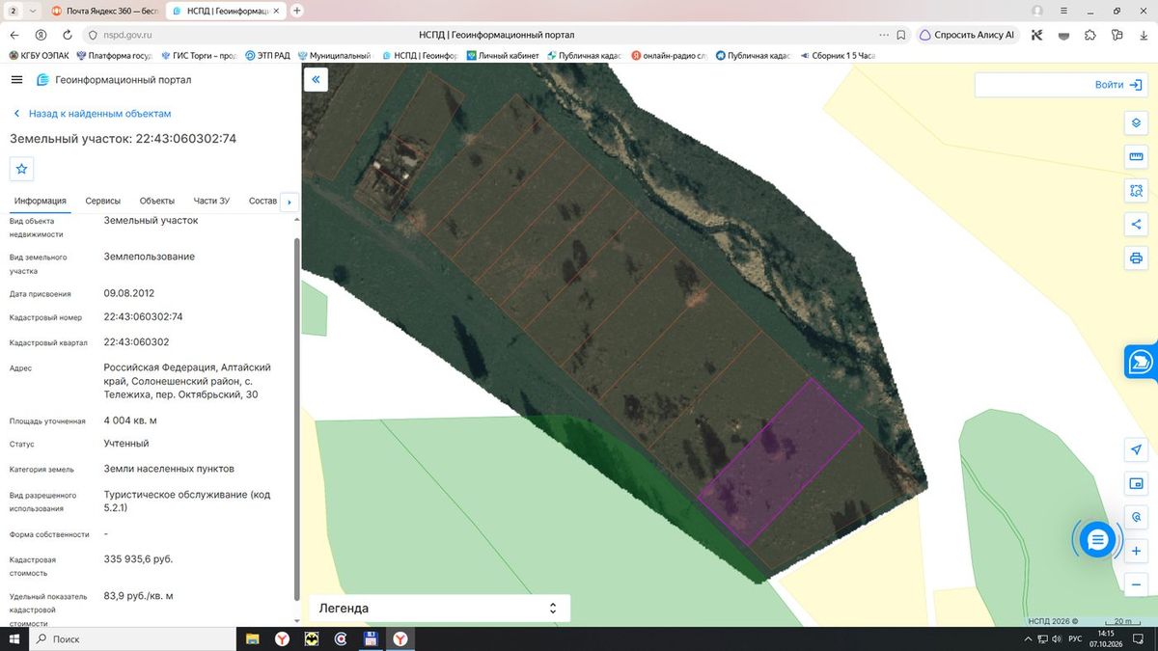Activate the ruler measurement tool

click(1136, 157)
